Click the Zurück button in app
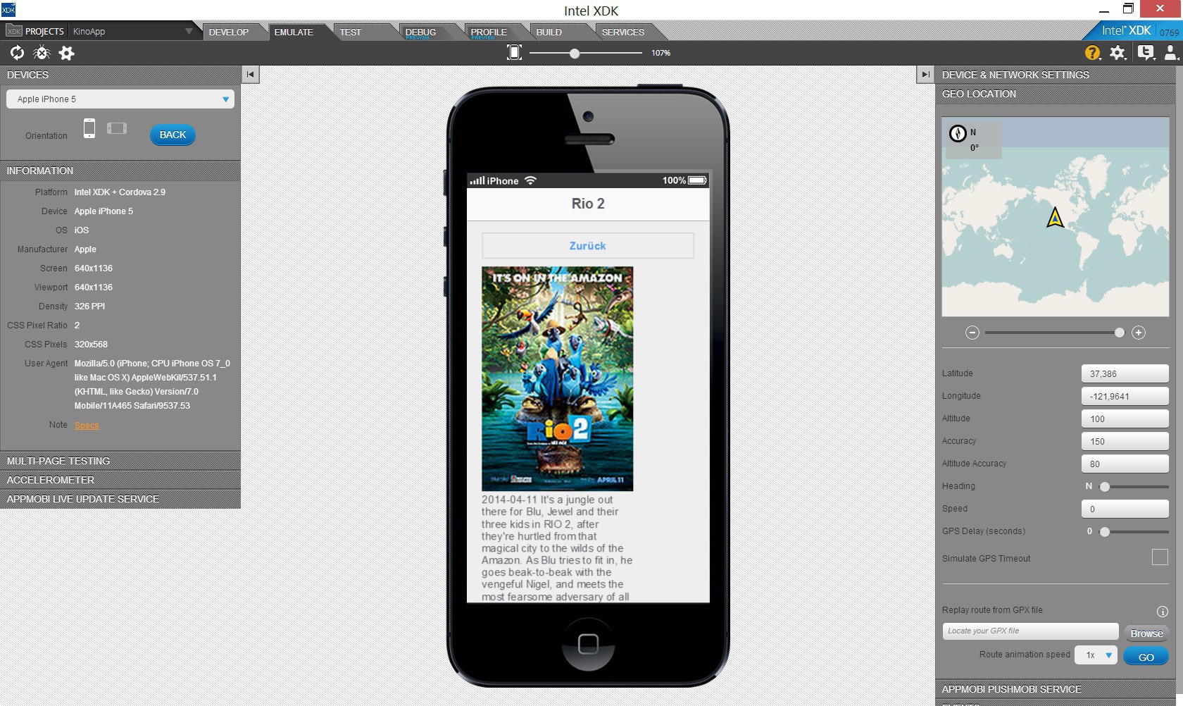Screen dimensions: 1183x706 tap(588, 245)
